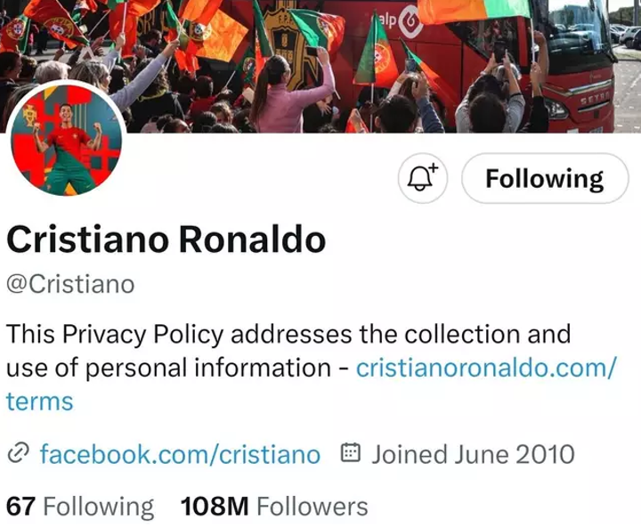Click the calendar icon beside Joined date

tap(351, 454)
